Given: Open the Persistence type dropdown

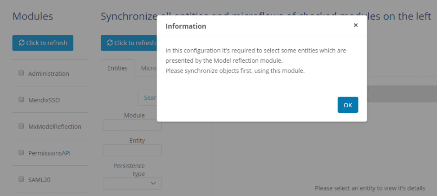Looking at the screenshot, I should tap(132, 183).
